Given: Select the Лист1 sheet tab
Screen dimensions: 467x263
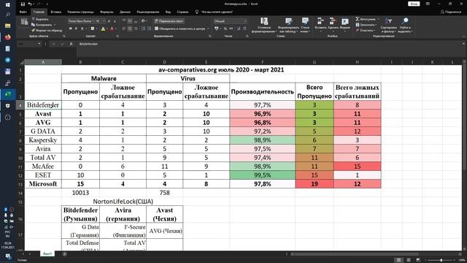Looking at the screenshot, I should point(47,254).
